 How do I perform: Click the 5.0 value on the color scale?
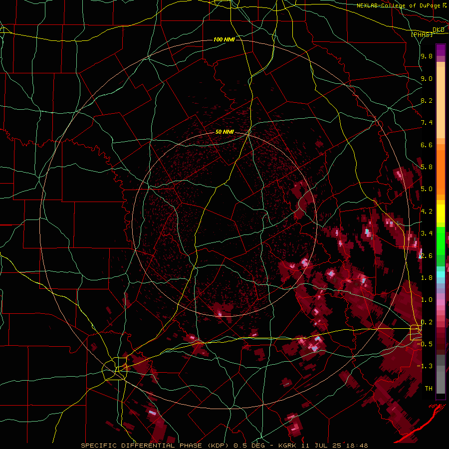[x=427, y=189]
